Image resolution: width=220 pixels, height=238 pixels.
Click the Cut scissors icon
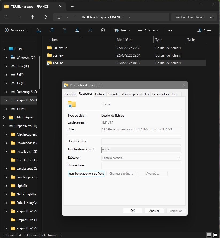point(39,30)
